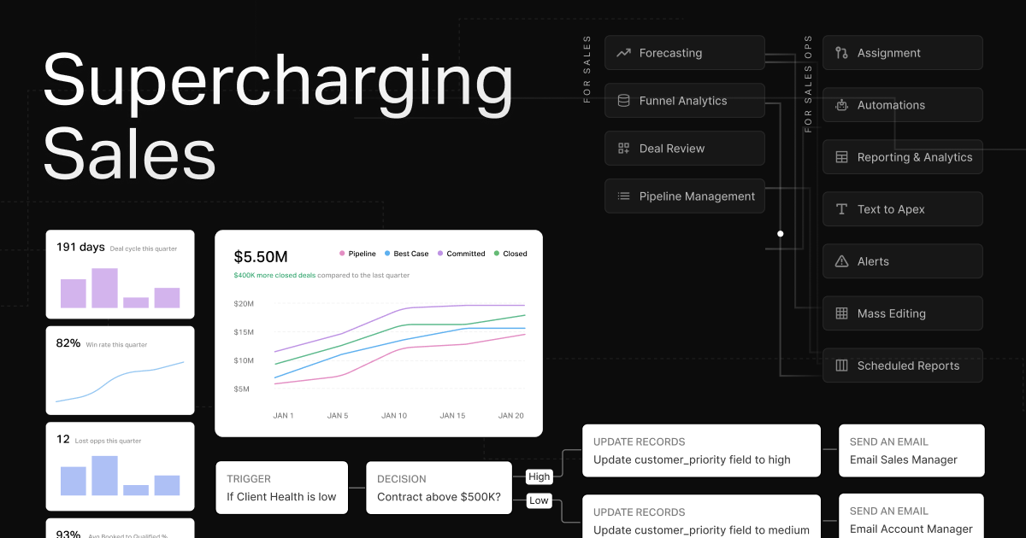The image size is (1026, 538).
Task: Open the Forecasting button
Action: pos(684,52)
